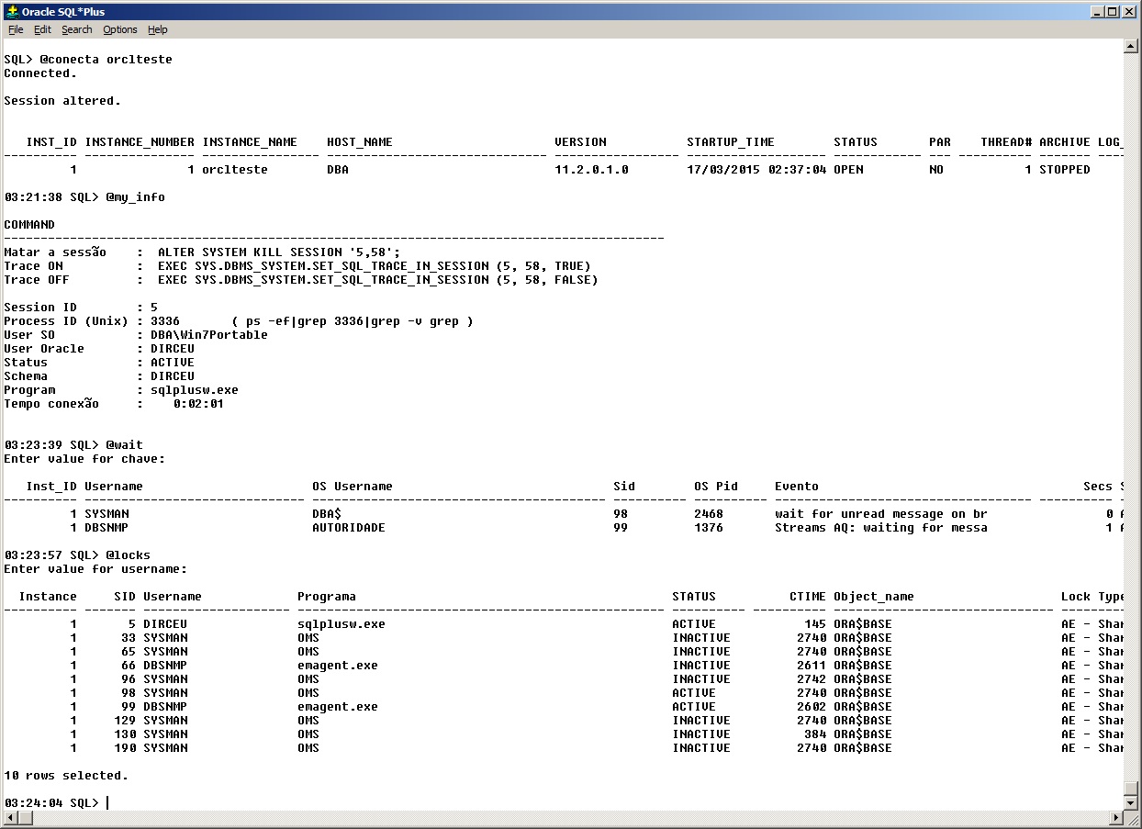Click the '@wait' command line
The image size is (1142, 829).
73,445
